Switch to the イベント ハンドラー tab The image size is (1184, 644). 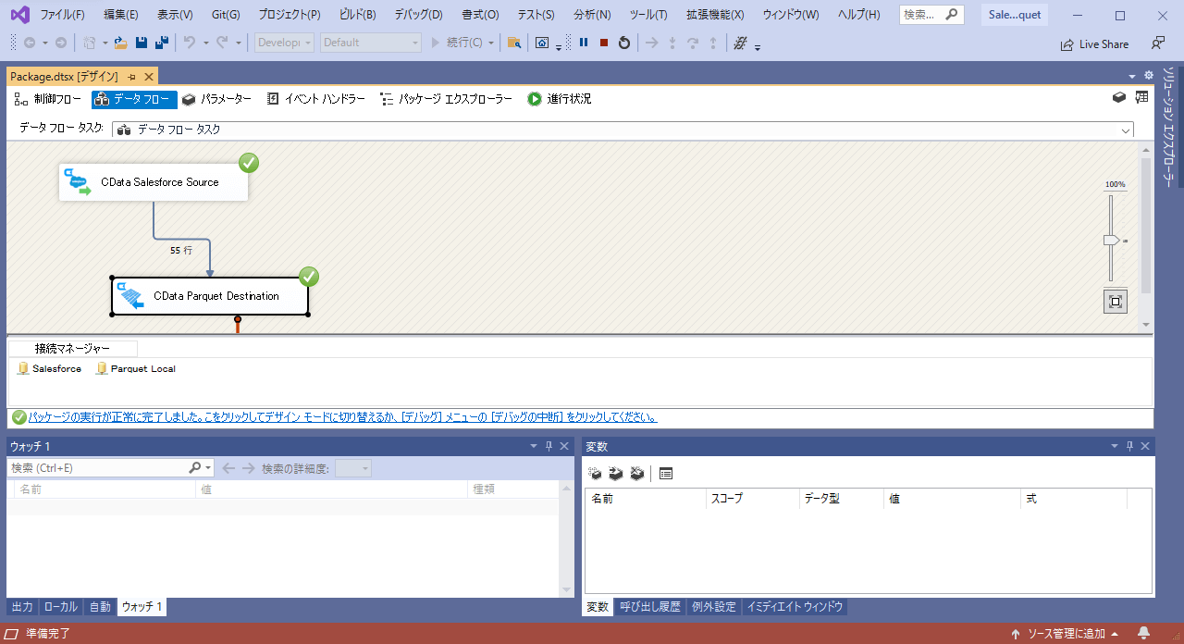315,99
